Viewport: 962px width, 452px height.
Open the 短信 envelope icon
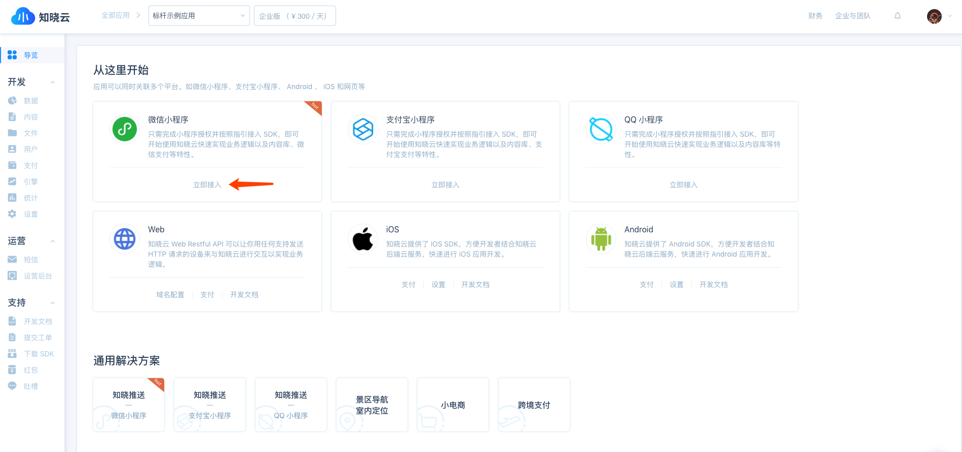(12, 260)
